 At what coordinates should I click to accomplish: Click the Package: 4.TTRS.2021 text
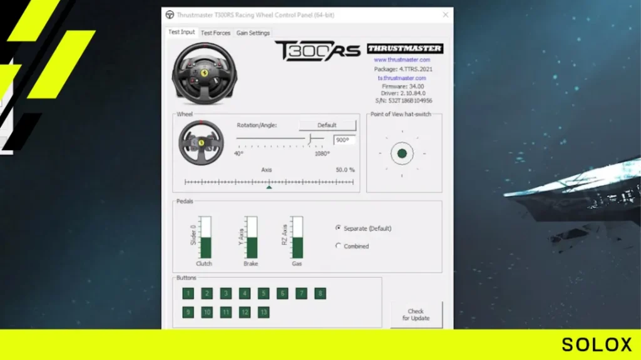point(403,69)
